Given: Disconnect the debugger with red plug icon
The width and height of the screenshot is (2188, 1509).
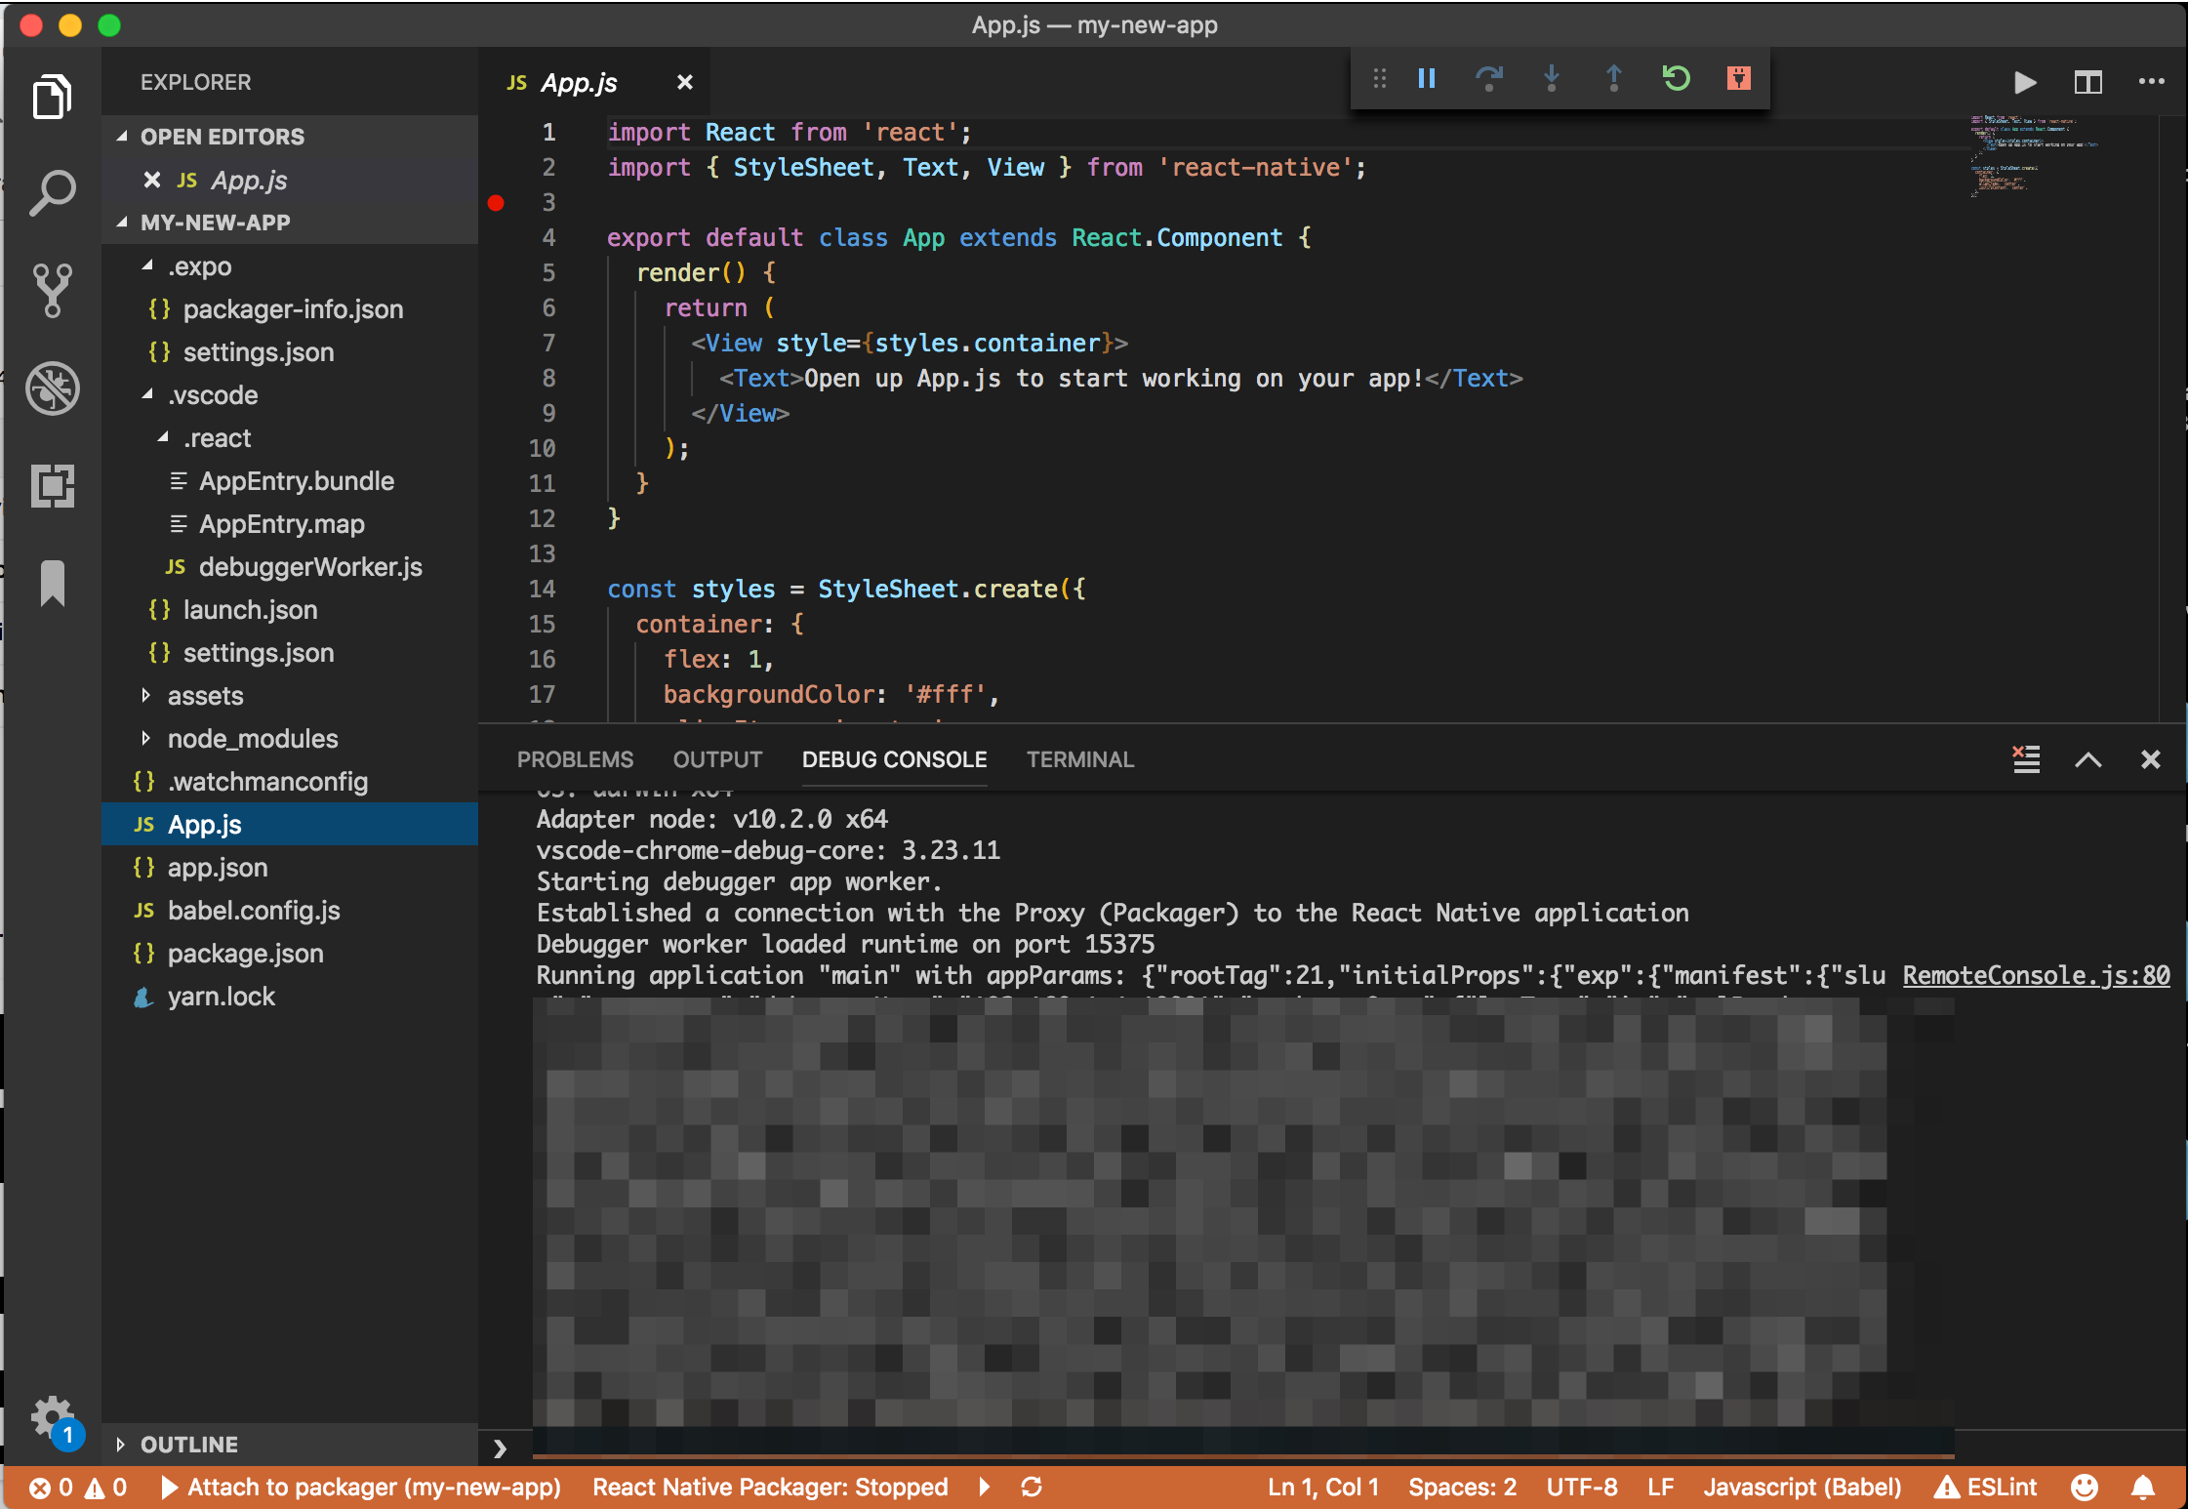Looking at the screenshot, I should click(x=1738, y=78).
